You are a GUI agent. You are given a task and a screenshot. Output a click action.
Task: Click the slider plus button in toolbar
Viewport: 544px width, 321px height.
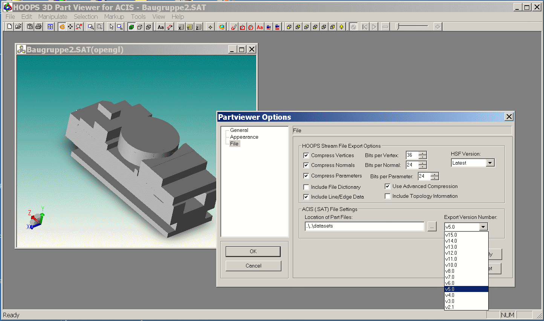[437, 27]
